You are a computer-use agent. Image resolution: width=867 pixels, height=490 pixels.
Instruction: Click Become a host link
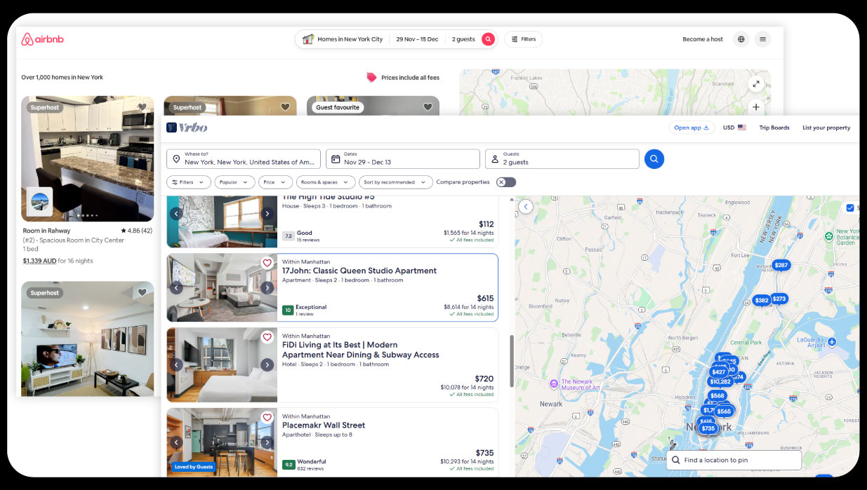tap(702, 39)
